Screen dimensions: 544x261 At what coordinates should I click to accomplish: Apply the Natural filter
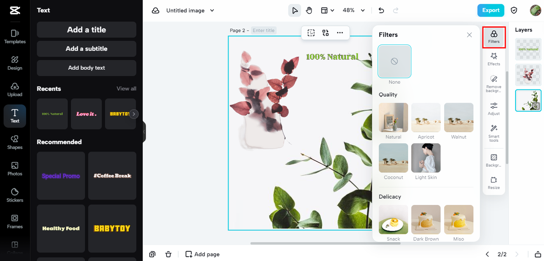pyautogui.click(x=394, y=118)
